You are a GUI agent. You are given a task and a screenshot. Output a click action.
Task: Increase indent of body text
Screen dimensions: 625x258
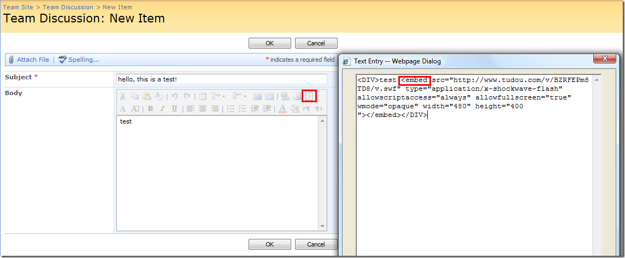coord(267,108)
